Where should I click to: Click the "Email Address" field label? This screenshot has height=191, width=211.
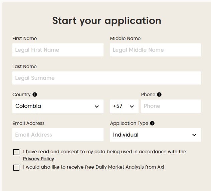coord(28,123)
